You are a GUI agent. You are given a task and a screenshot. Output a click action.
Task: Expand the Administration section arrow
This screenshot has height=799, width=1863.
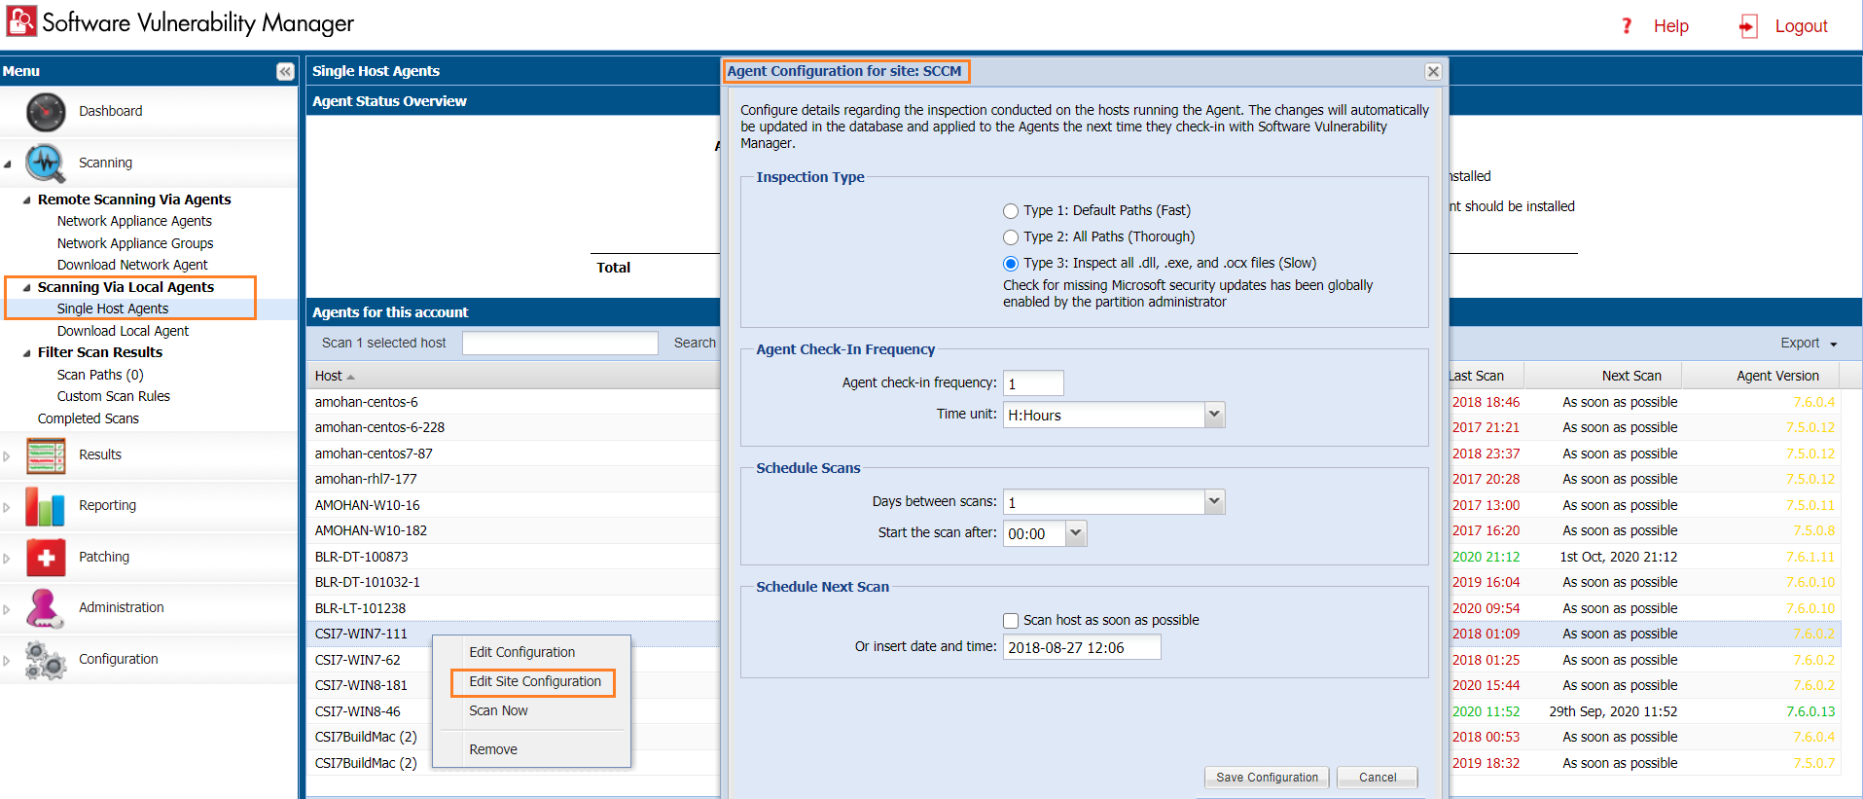7,609
